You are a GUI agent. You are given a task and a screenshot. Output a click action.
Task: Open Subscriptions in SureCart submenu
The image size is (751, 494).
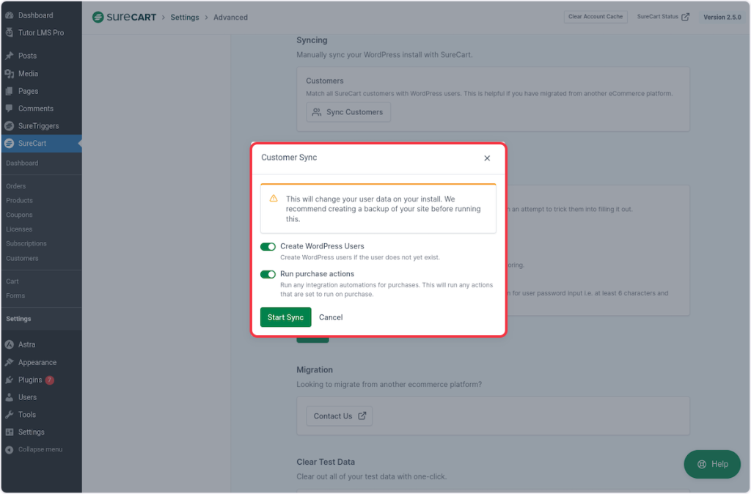[x=26, y=243]
